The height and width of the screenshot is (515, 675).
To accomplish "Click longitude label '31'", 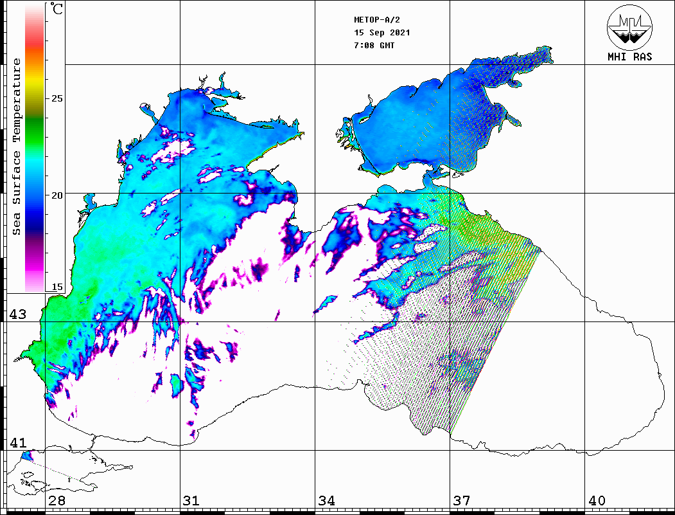I will [x=191, y=501].
